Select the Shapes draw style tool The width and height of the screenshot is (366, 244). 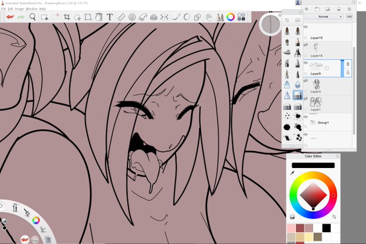pos(198,17)
